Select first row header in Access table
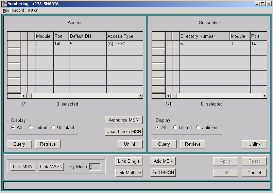The width and height of the screenshot is (273, 193). coord(14,44)
